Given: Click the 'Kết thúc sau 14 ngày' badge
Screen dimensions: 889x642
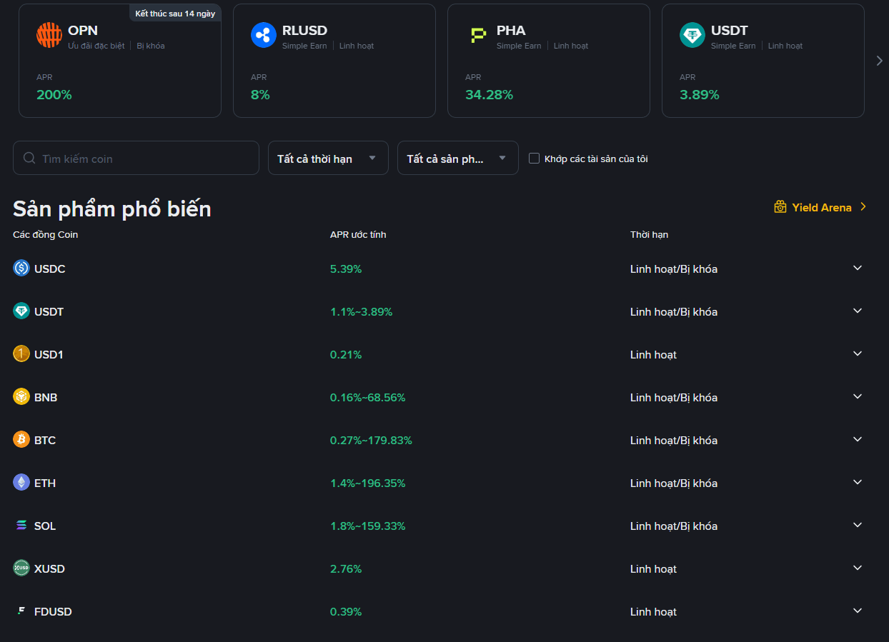Looking at the screenshot, I should click(175, 14).
